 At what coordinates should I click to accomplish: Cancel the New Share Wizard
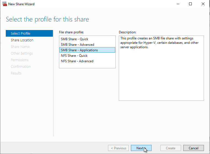[x=193, y=148]
